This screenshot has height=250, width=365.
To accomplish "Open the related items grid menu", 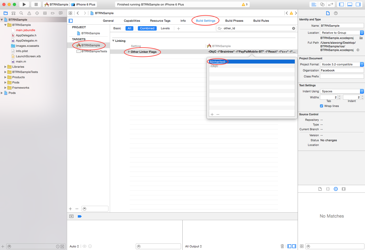I will [70, 13].
